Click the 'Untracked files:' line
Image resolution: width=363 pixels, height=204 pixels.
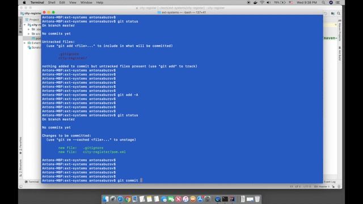click(58, 42)
